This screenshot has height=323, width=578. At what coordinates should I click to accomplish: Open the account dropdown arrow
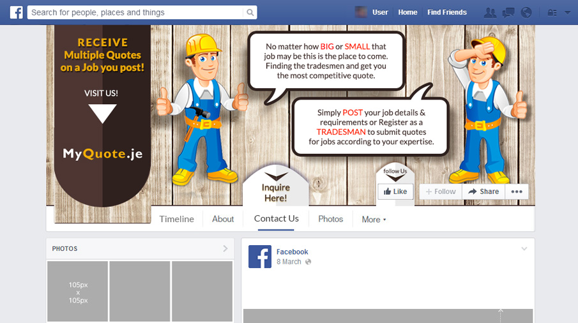coord(567,13)
